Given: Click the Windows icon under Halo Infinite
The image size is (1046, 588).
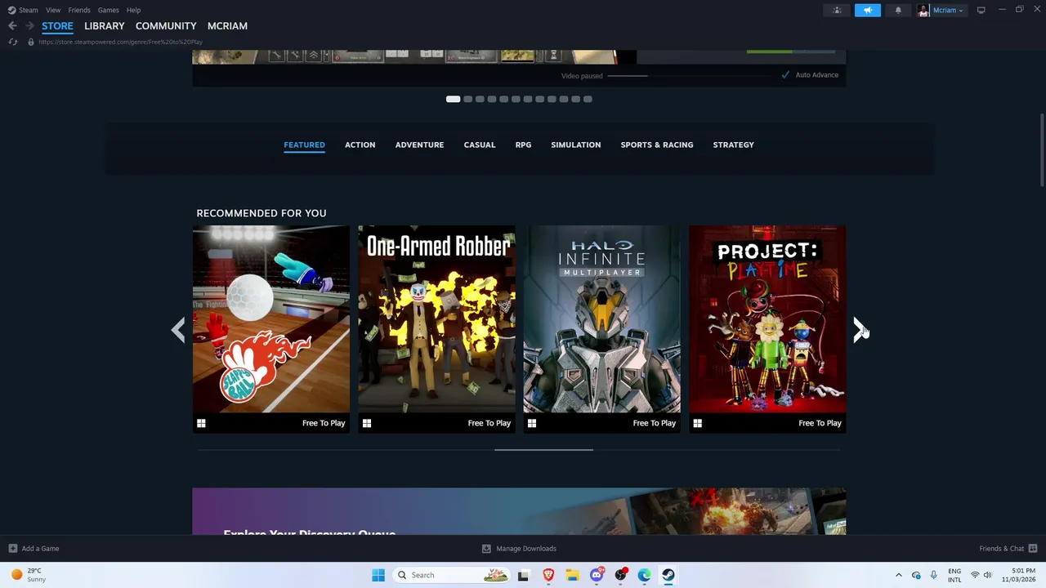Looking at the screenshot, I should [x=532, y=423].
